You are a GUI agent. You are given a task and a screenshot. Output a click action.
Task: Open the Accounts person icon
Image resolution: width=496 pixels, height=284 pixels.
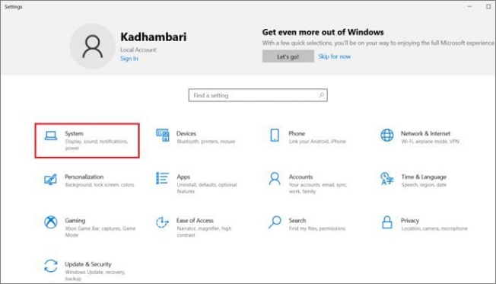click(x=275, y=179)
